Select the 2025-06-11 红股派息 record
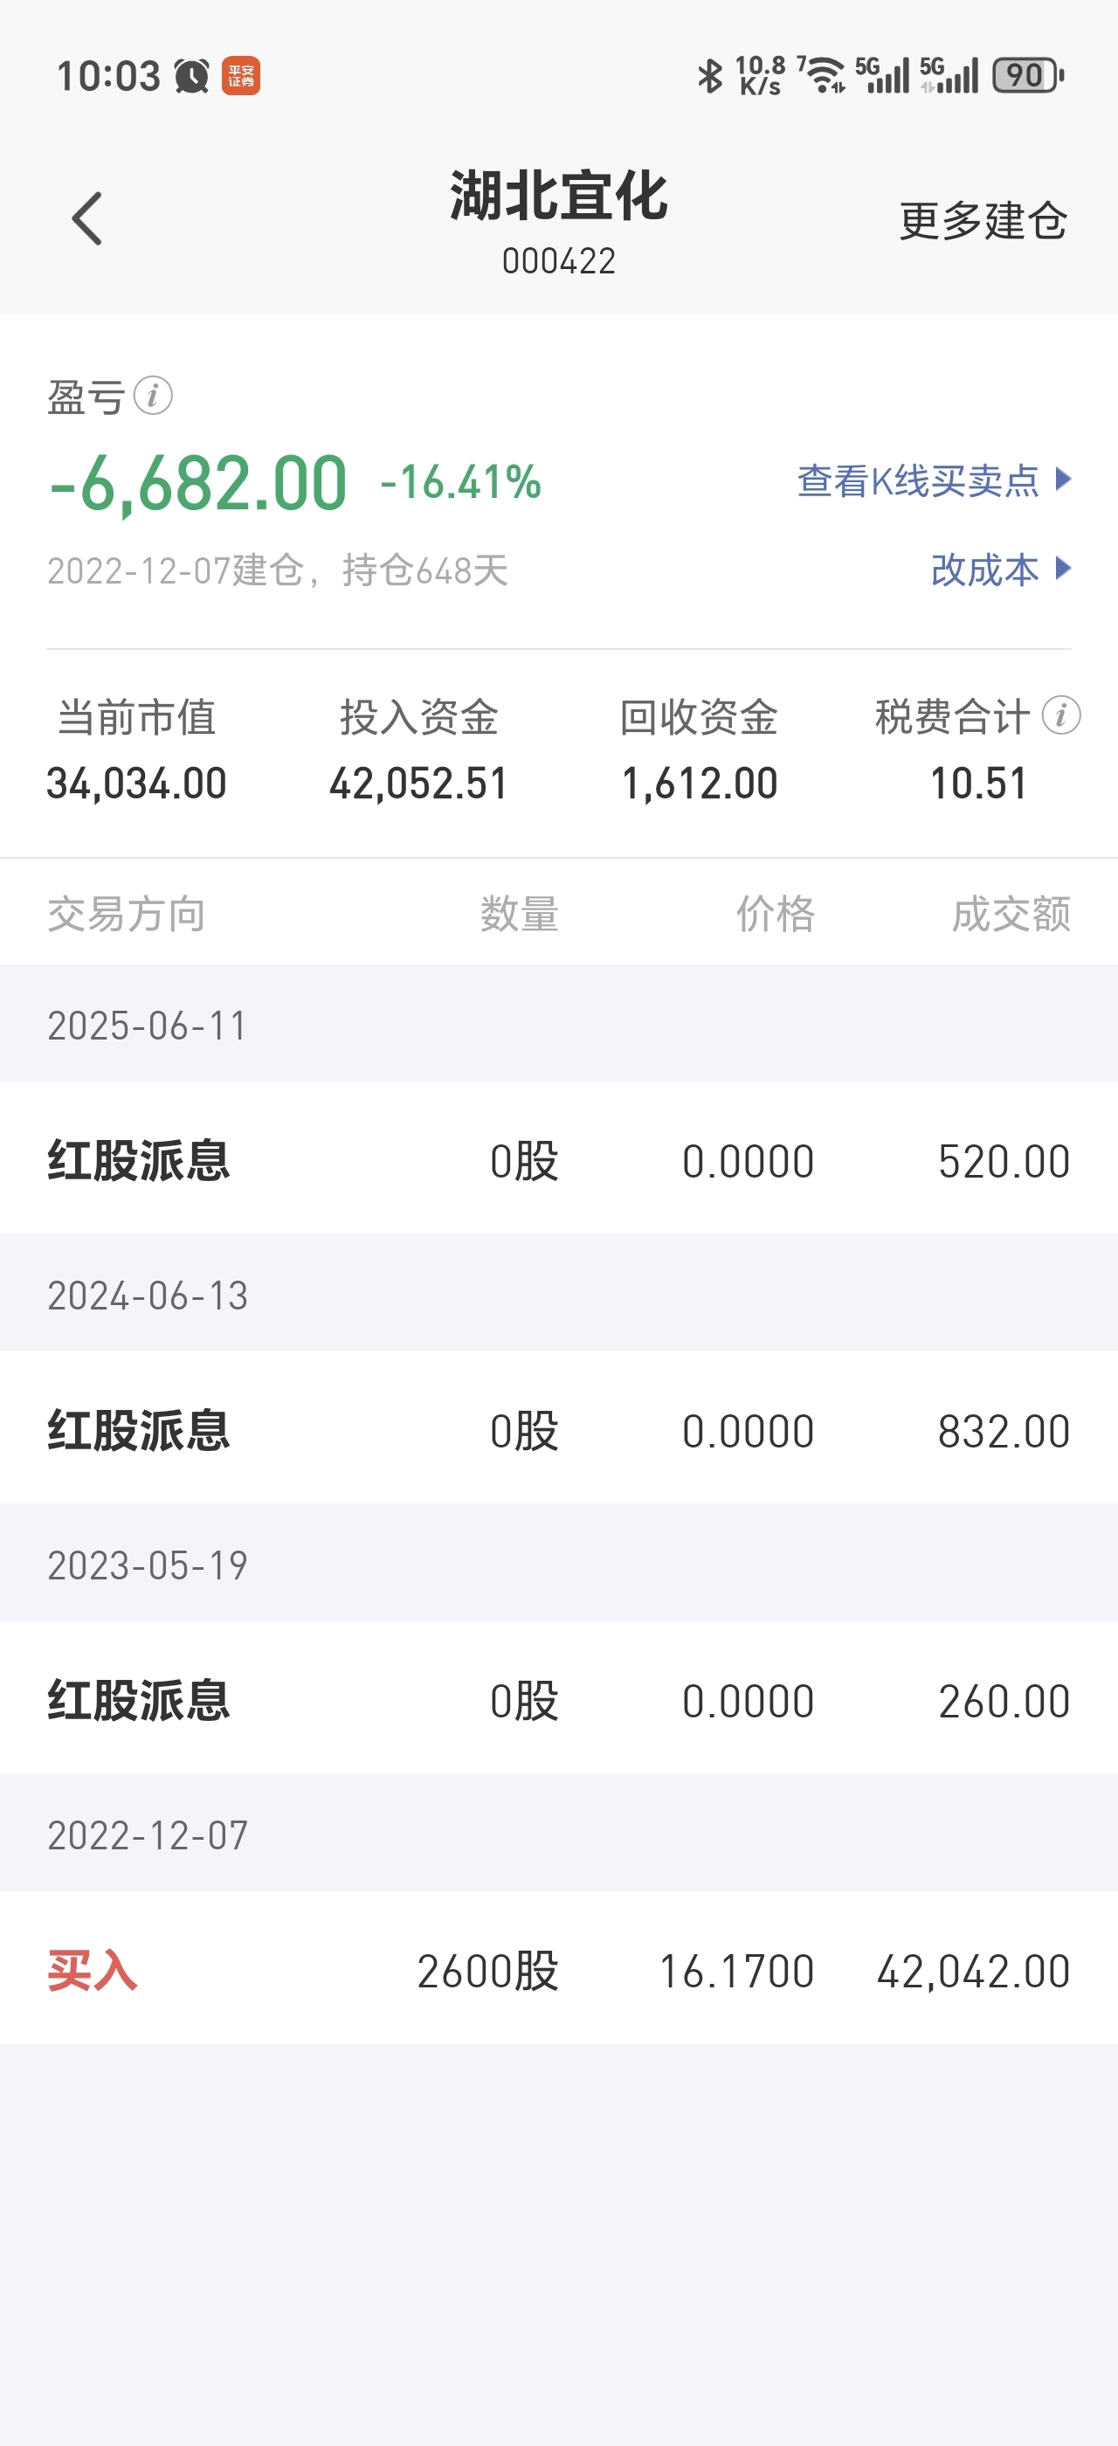This screenshot has width=1118, height=2446. point(559,1158)
